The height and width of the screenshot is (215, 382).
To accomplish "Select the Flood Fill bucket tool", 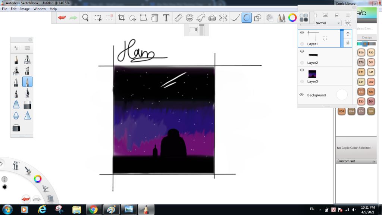I will [x=154, y=18].
